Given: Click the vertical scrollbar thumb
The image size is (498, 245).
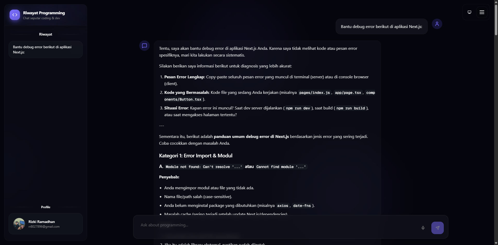Looking at the screenshot, I should click(x=496, y=19).
